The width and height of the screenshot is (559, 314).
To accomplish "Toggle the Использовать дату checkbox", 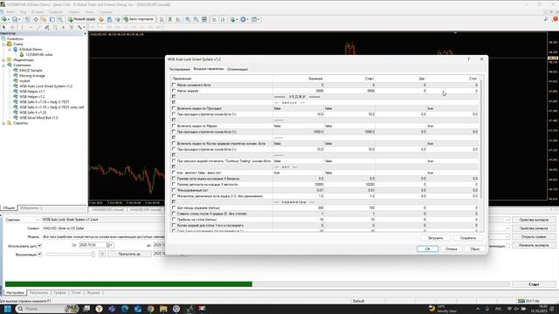I will click(x=40, y=246).
